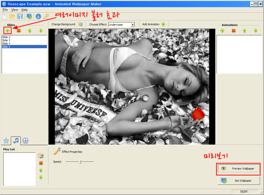264x195 pixels.
Task: Click inside the empty Animations list
Action: tap(239, 54)
